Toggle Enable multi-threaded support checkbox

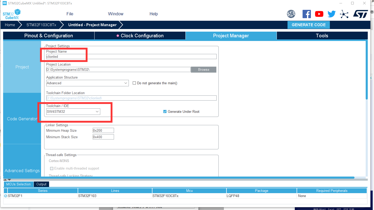[52, 169]
